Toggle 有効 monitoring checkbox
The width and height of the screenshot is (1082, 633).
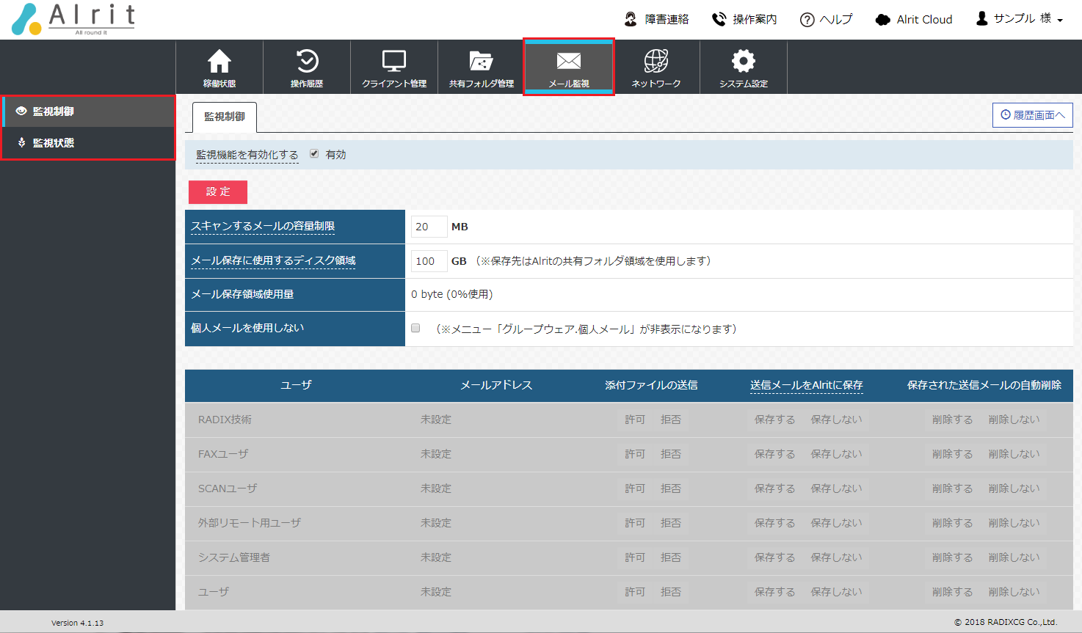tap(314, 154)
